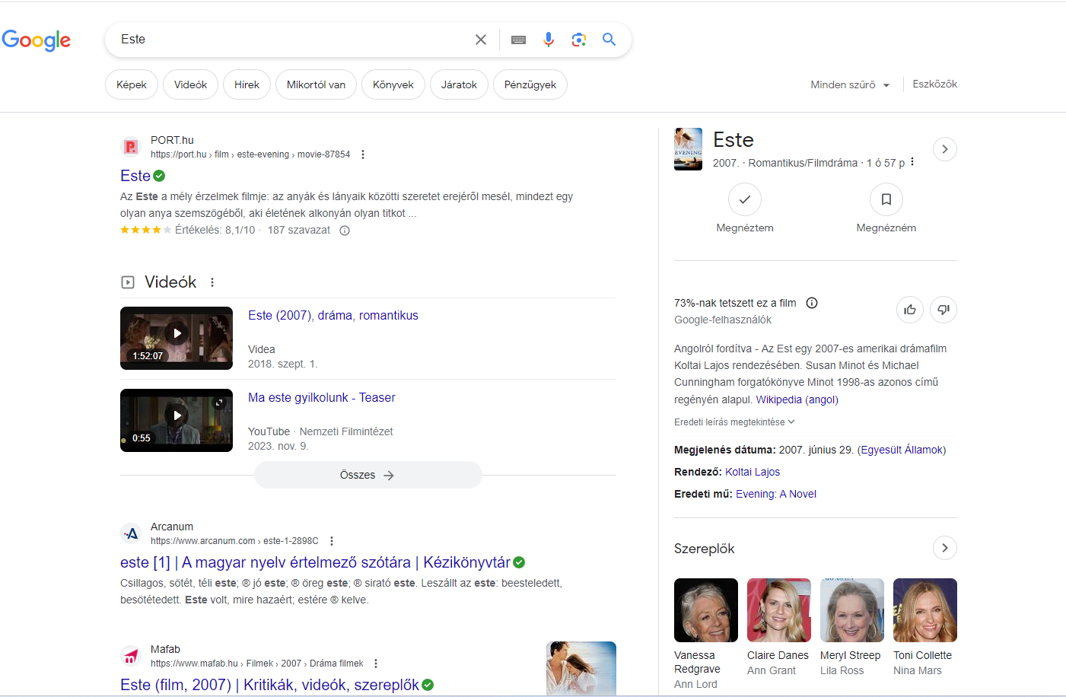The image size is (1066, 697).
Task: Click the Mafab URL breadcrumb
Action: (257, 664)
